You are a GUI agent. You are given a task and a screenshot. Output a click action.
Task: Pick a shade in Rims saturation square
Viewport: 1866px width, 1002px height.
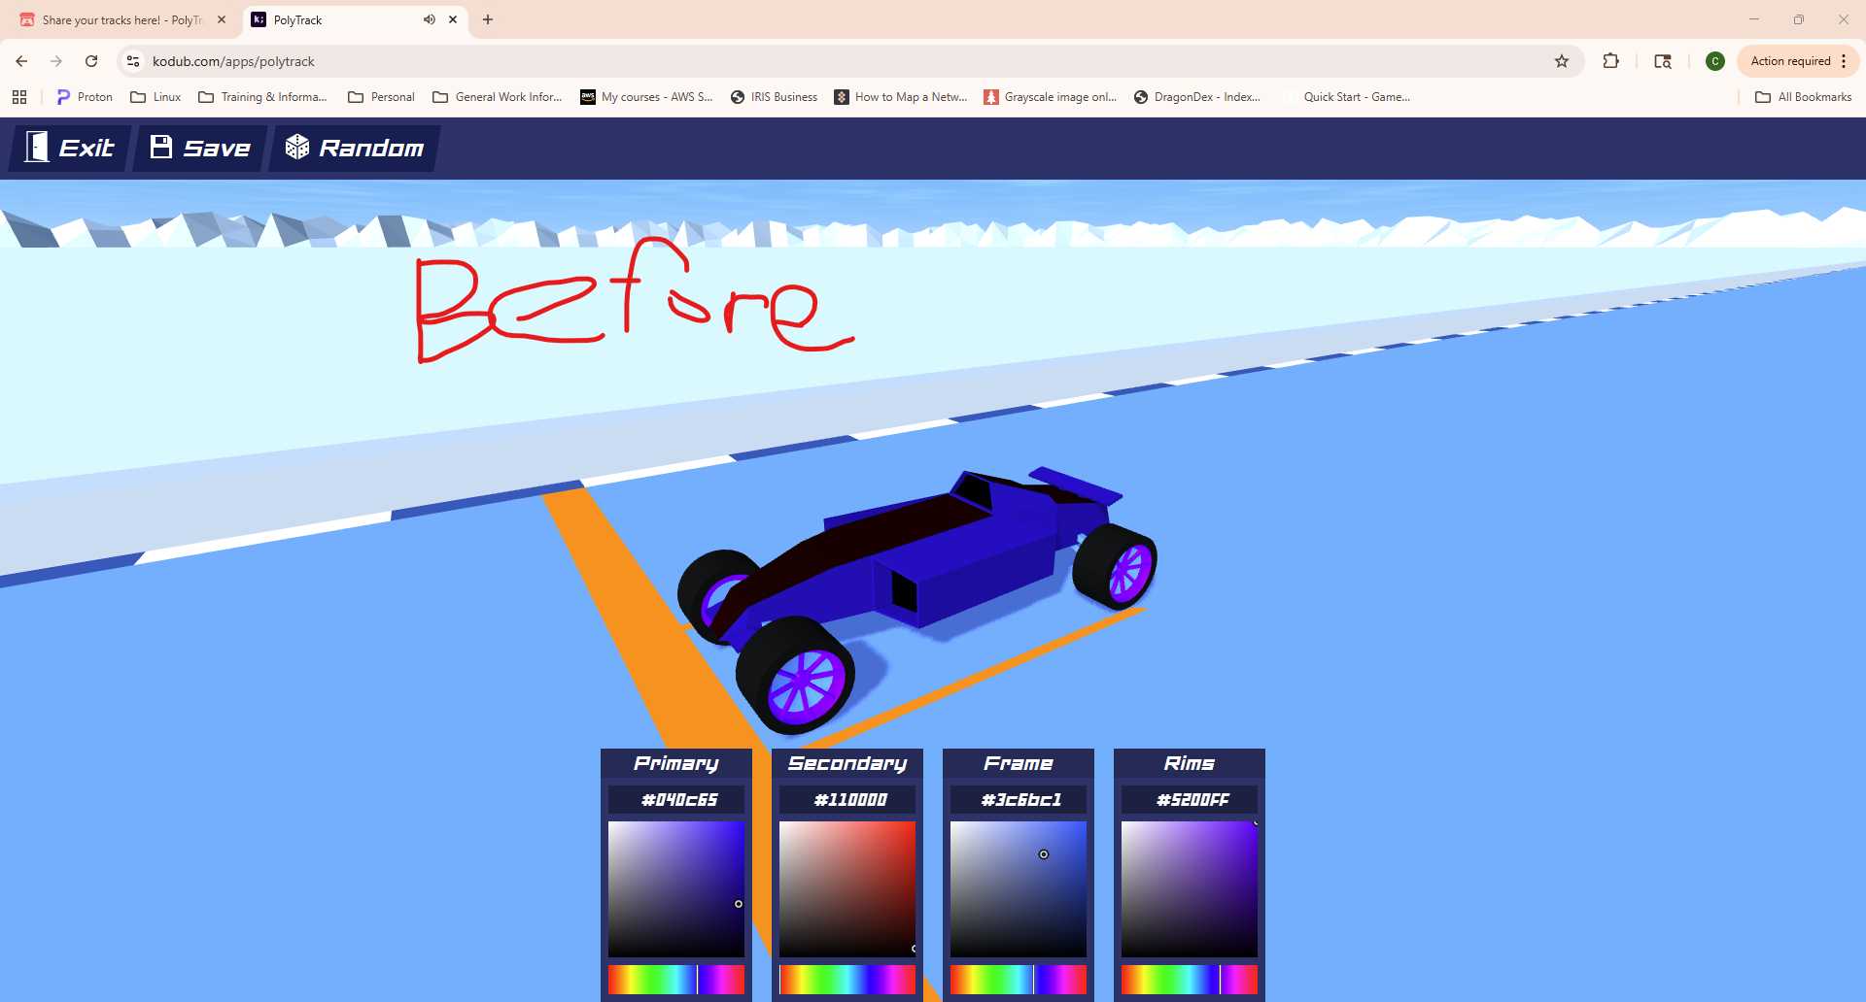(x=1190, y=889)
